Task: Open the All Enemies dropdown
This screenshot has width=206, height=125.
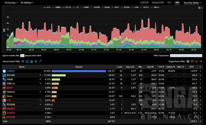Action: tap(11, 3)
